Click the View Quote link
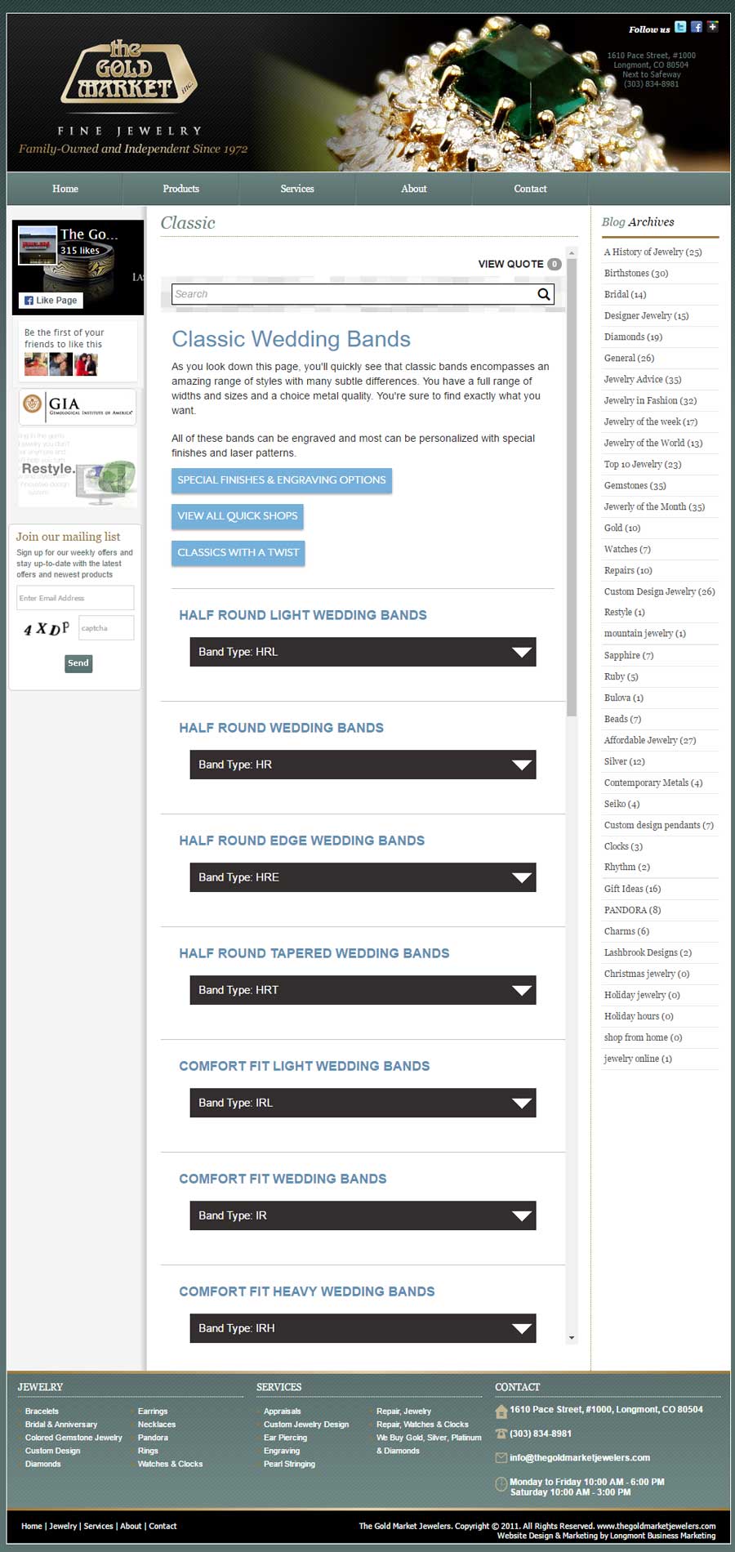Screen dimensions: 735x1552 [x=511, y=264]
